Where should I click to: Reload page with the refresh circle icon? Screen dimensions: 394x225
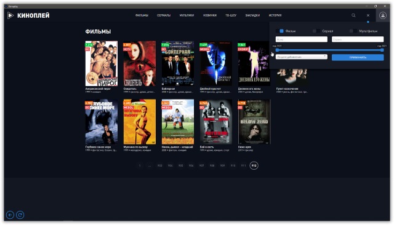[x=20, y=215]
